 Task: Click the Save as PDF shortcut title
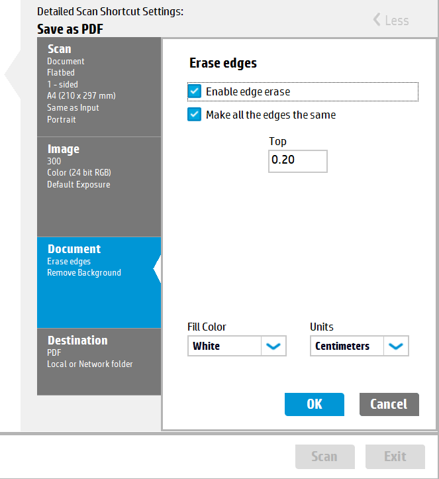[70, 29]
